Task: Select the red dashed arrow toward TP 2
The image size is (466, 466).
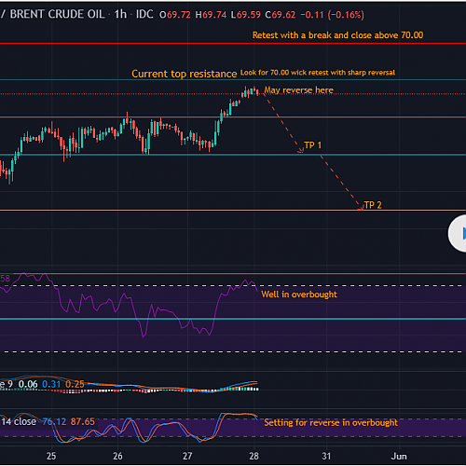Action: (342, 183)
